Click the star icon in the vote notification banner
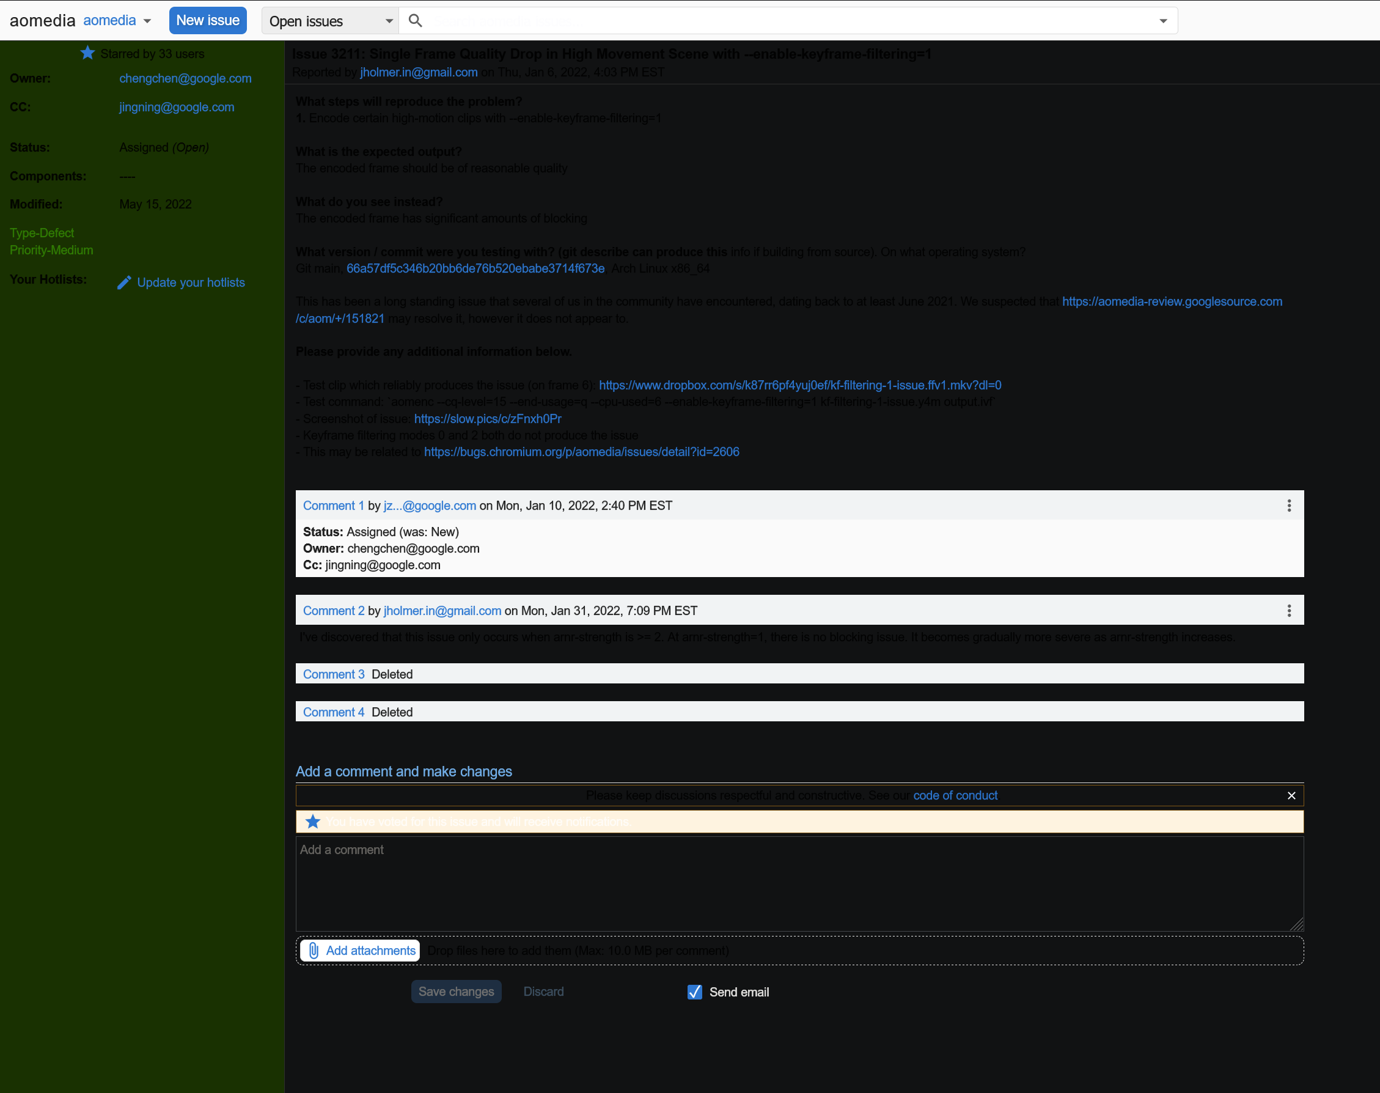The image size is (1380, 1093). coord(312,821)
